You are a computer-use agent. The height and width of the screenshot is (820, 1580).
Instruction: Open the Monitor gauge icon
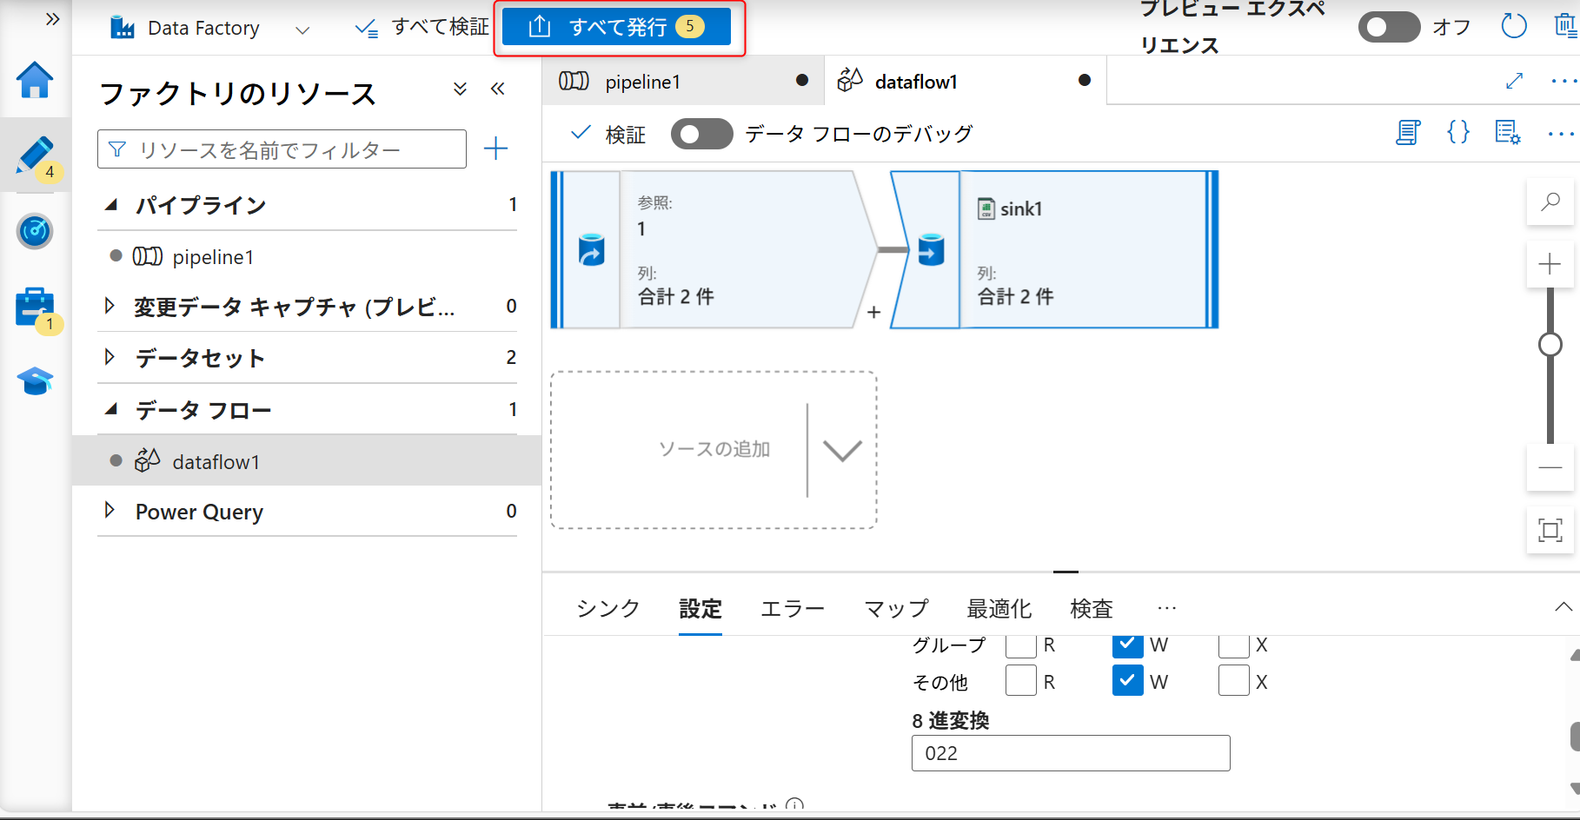35,232
